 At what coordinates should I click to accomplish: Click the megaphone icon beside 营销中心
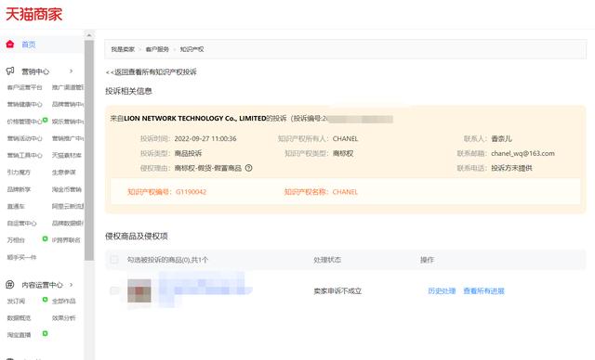10,71
